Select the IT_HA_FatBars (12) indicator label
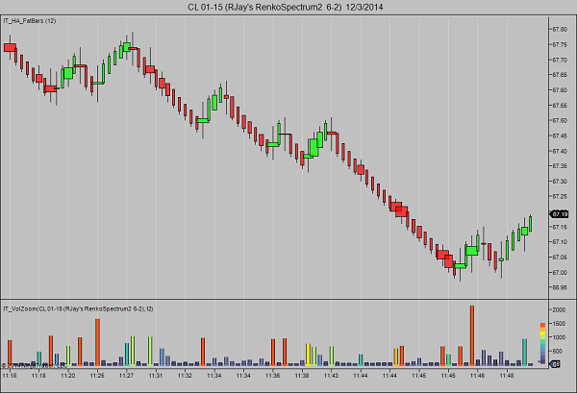This screenshot has height=393, width=577. (30, 21)
